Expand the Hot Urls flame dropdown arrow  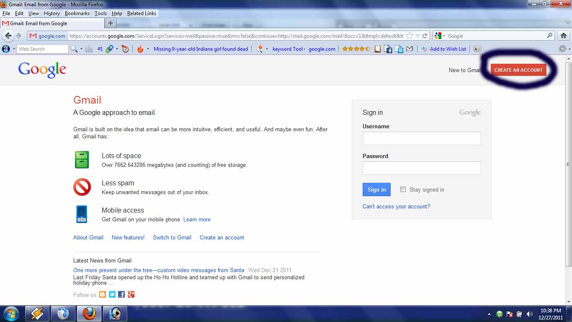coord(148,49)
